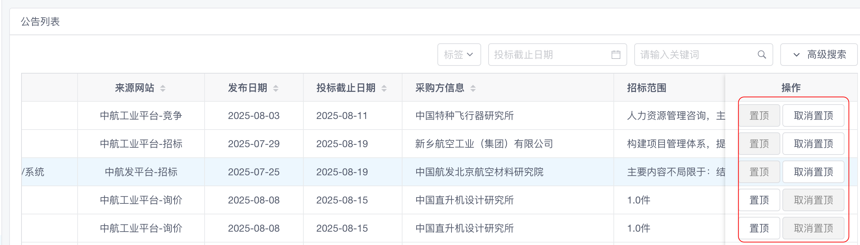Click 新乡航空工业（集团）有限公司 purchaser cell
860x245 pixels.
coord(484,144)
